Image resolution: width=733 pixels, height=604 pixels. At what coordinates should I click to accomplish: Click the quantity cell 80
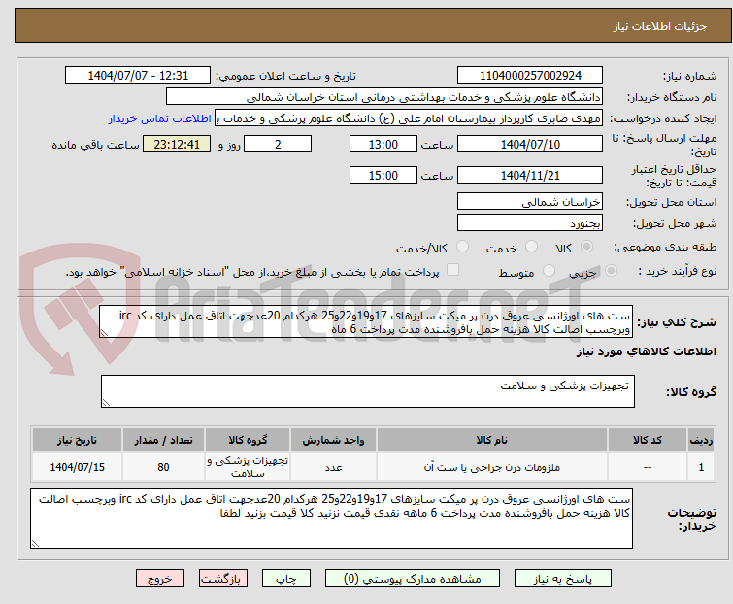(163, 466)
